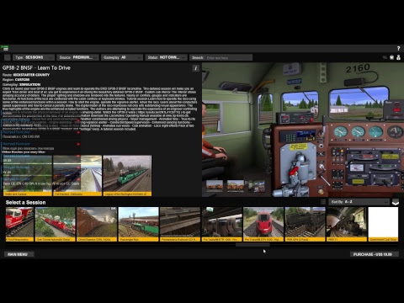Select the train seating interior session thumbnail
Image resolution: width=404 pixels, height=303 pixels.
coord(221,224)
